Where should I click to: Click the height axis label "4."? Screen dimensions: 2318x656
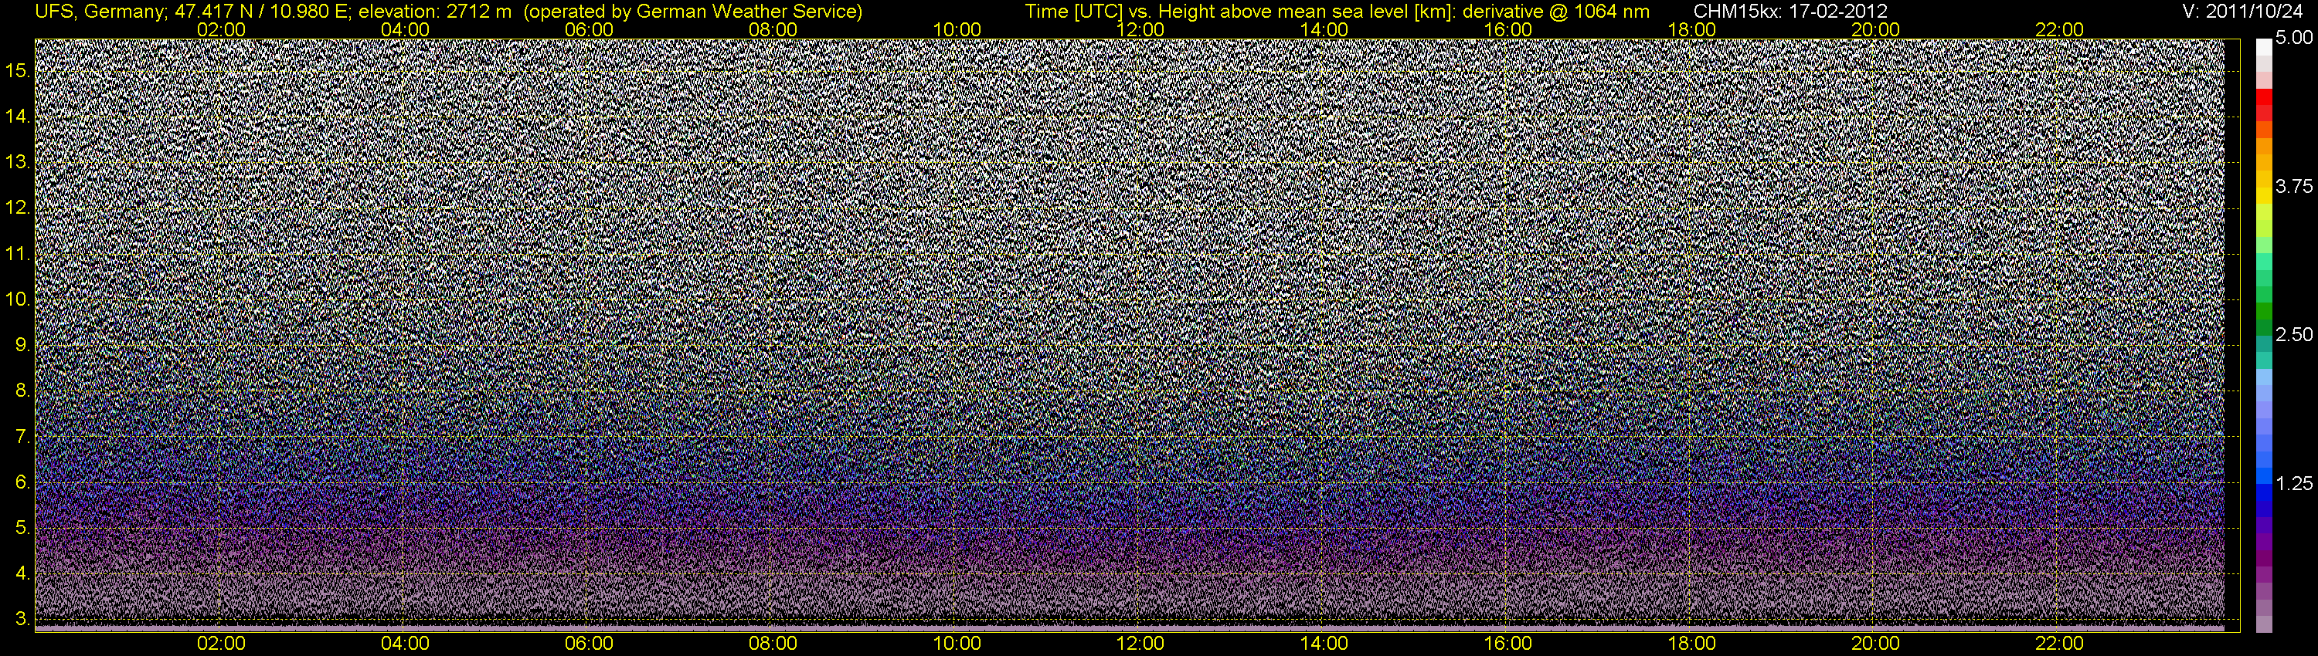pyautogui.click(x=22, y=573)
